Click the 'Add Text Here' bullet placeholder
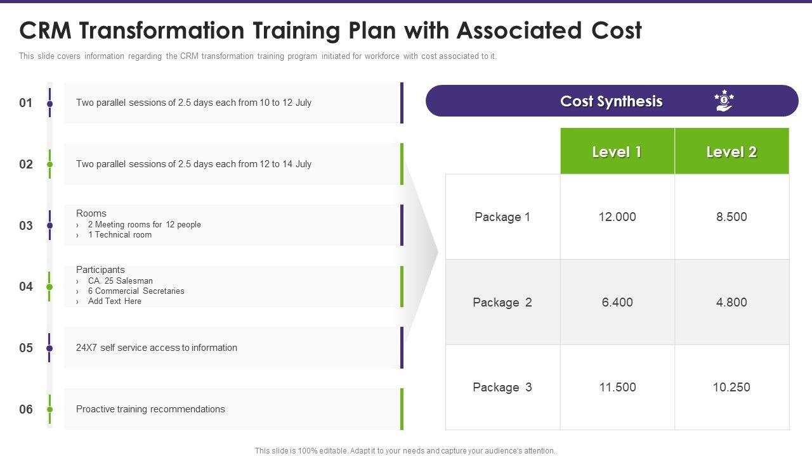This screenshot has width=812, height=456. pyautogui.click(x=115, y=301)
